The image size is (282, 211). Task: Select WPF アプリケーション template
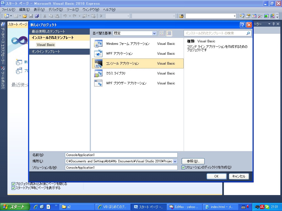[x=138, y=54]
